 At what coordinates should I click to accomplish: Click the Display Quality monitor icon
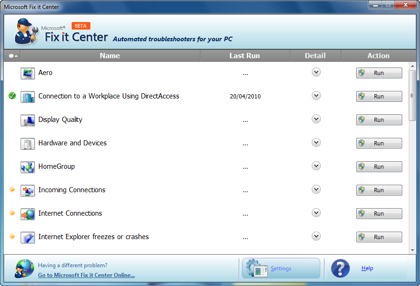(x=28, y=120)
